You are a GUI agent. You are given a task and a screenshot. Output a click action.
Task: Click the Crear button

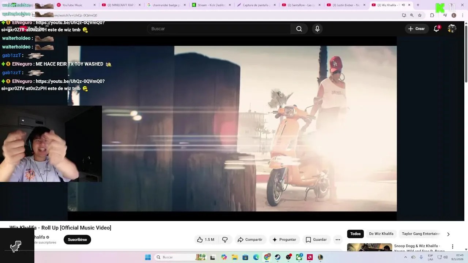point(416,29)
